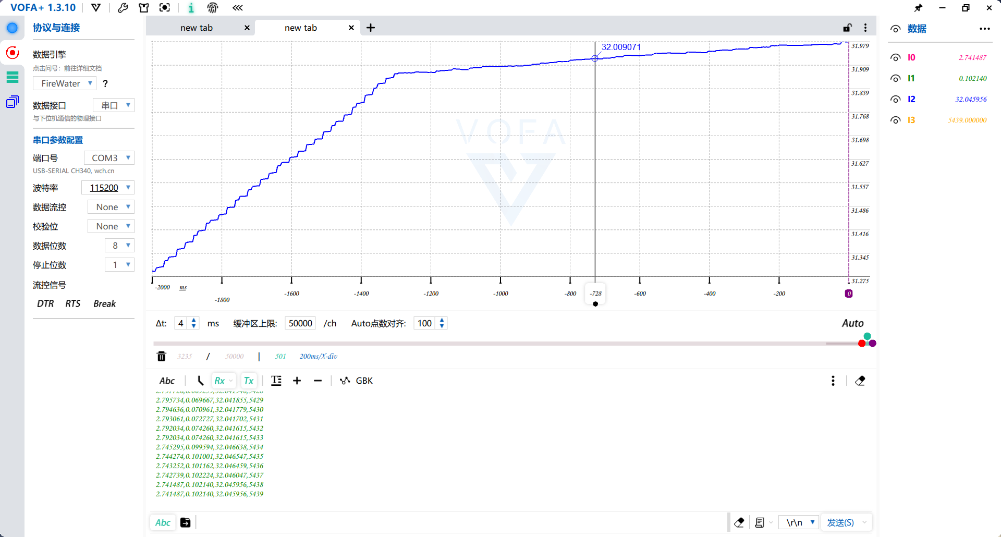This screenshot has width=1001, height=537.
Task: Open the 校验位 None parity dropdown
Action: coord(111,226)
